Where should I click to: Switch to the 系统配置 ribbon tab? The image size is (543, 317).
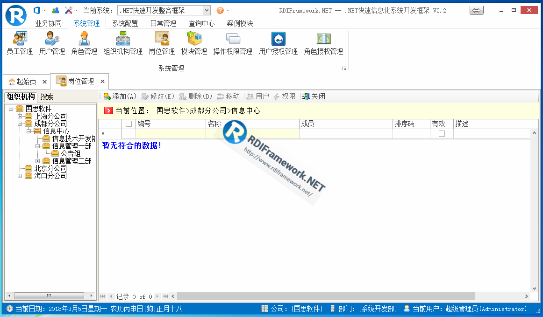(125, 23)
